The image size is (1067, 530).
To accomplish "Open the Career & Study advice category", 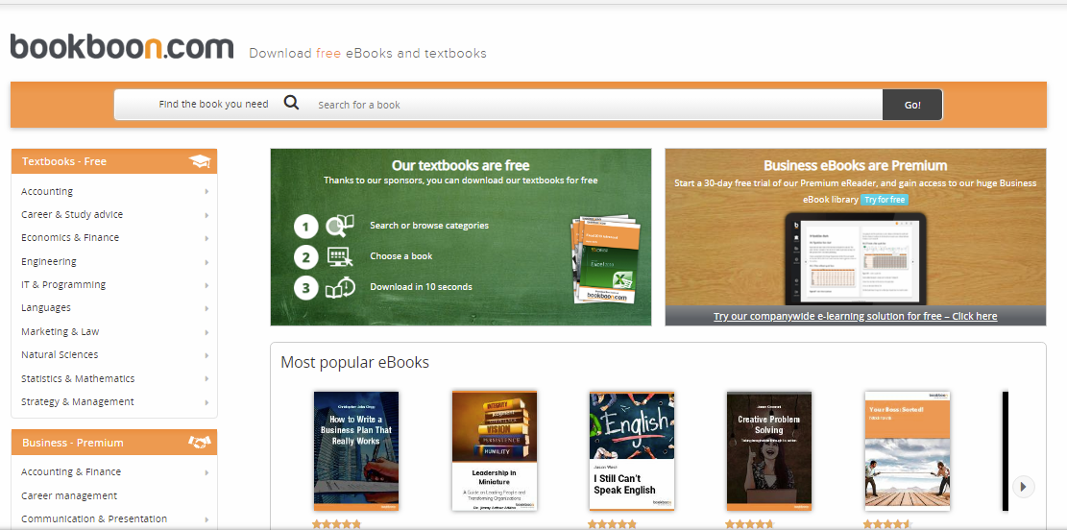I will 72,215.
